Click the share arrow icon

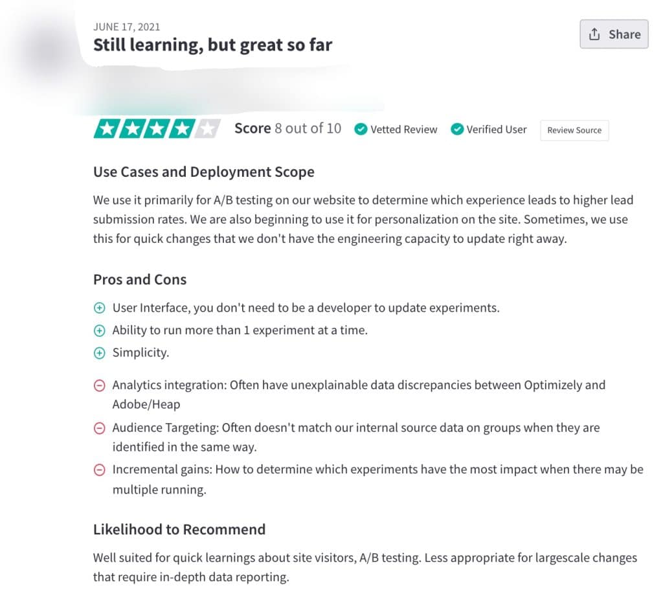(x=594, y=34)
